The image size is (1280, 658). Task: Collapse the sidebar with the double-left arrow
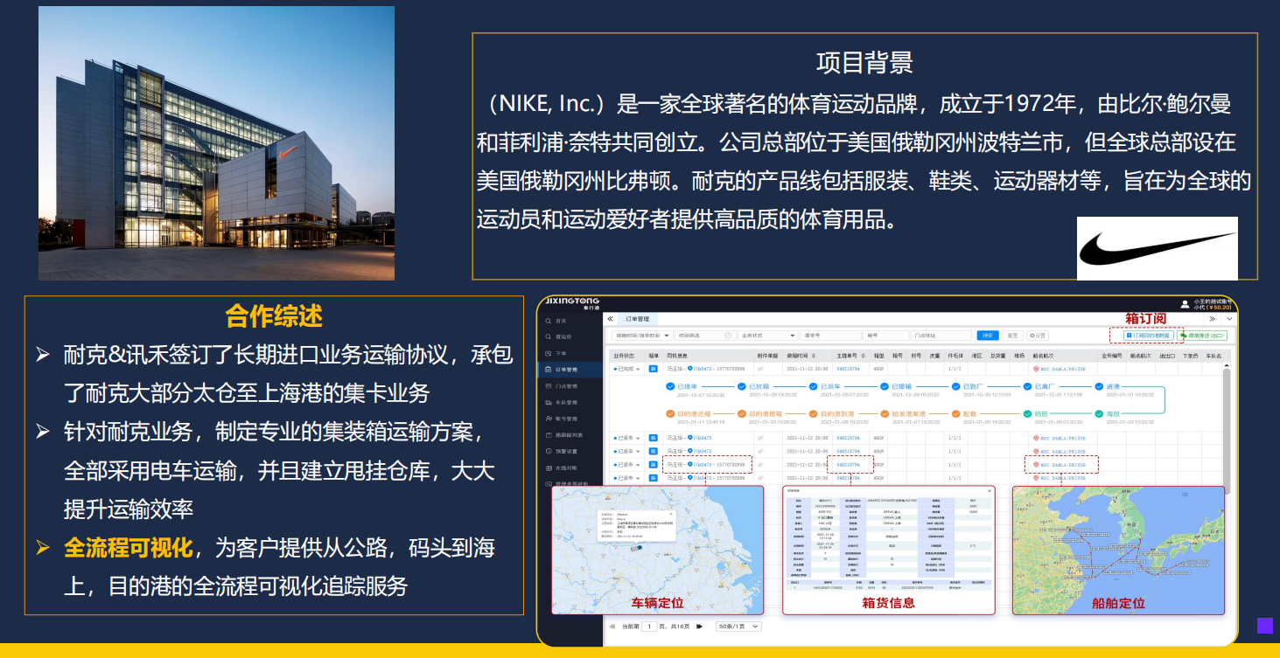610,319
